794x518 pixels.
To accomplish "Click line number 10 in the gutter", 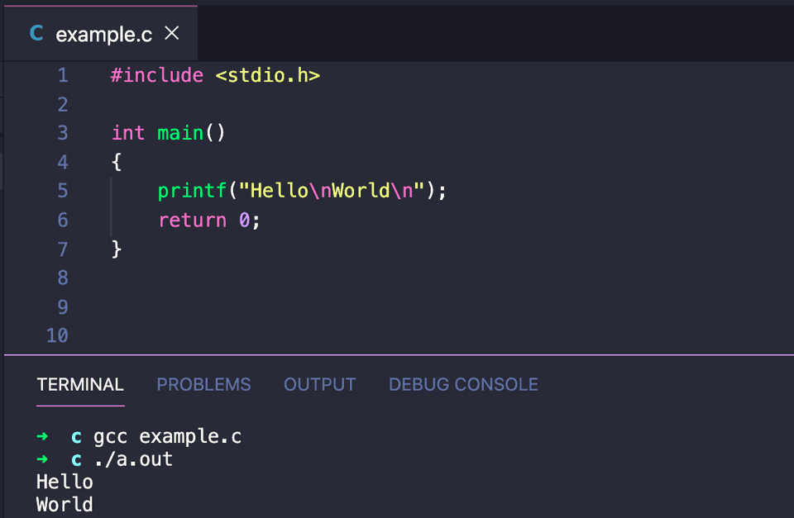I will tap(56, 335).
